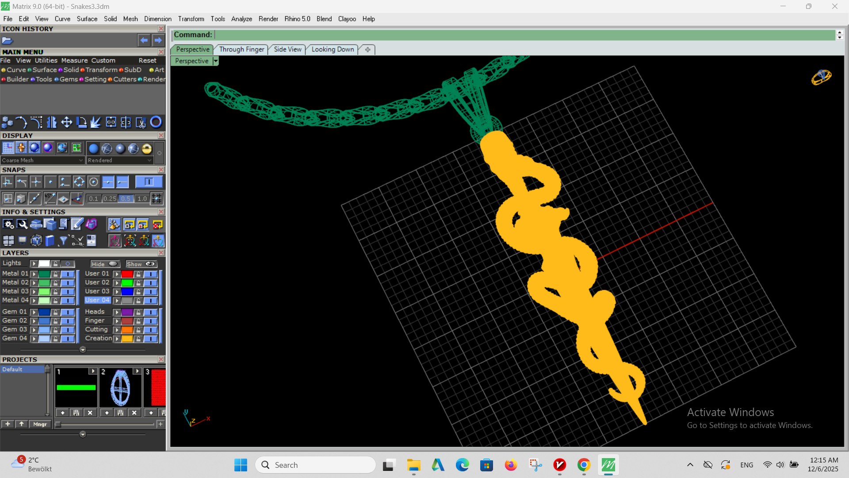The image size is (849, 478).
Task: Enable the Center snap circle icon
Action: 93,182
